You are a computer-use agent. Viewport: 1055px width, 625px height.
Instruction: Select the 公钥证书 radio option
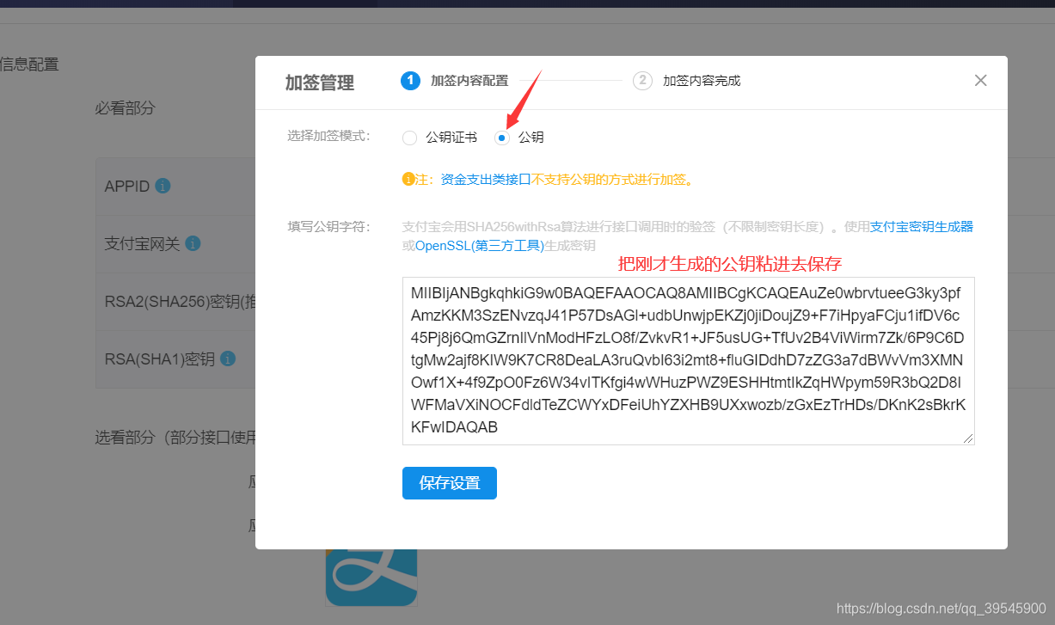point(439,138)
